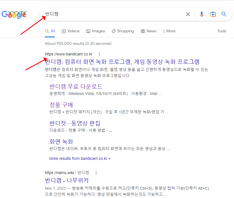Click the Shopping tab tag icon
Viewport: 234px width, 198px height.
[x=114, y=31]
